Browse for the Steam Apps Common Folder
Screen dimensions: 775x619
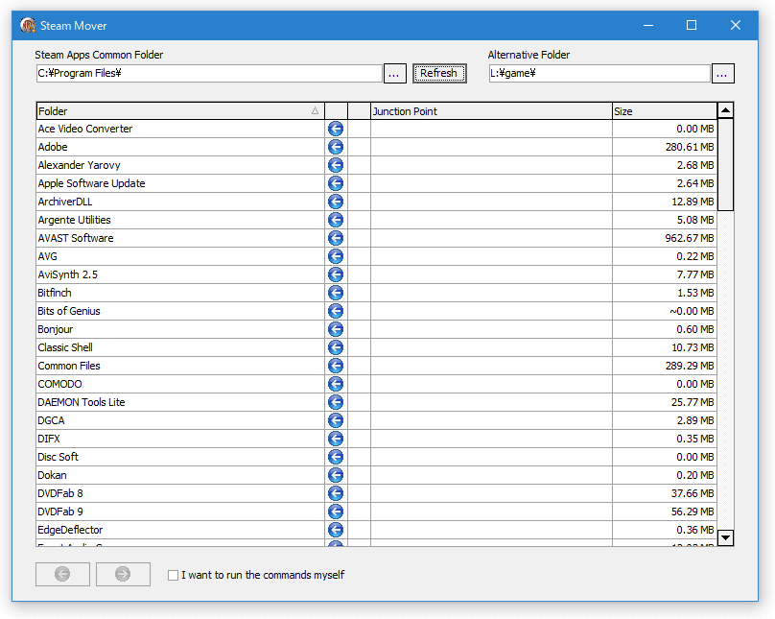click(395, 74)
